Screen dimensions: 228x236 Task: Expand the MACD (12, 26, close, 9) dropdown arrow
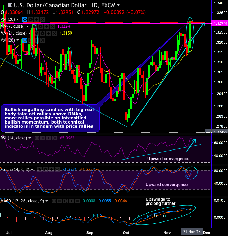point(47,201)
